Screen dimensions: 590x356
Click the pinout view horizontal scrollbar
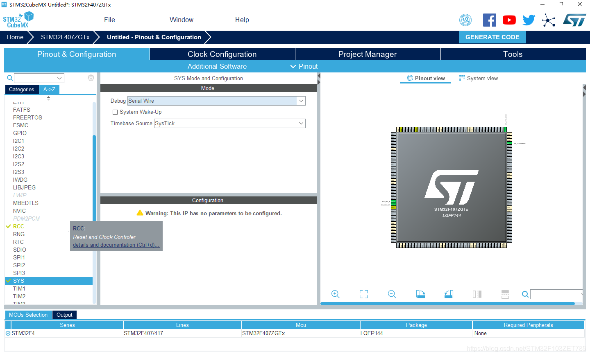click(x=447, y=304)
